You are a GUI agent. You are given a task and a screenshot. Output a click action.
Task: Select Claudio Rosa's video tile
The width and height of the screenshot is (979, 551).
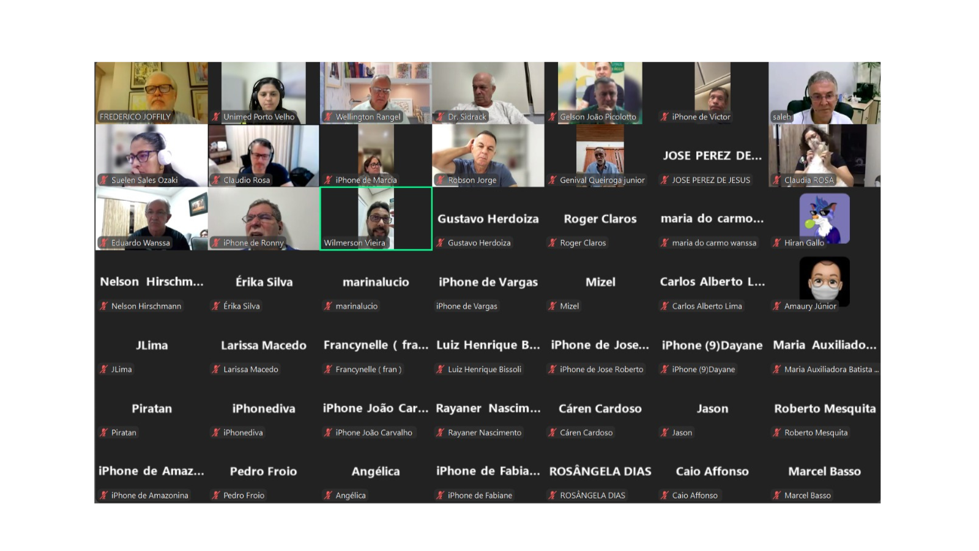[x=264, y=156]
